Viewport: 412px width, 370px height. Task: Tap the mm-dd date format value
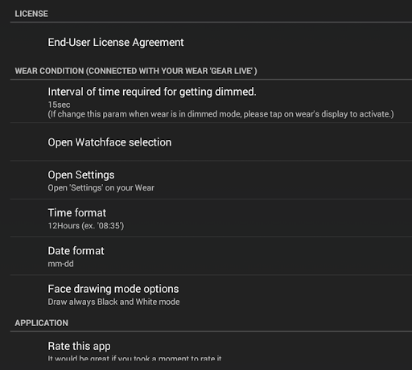click(60, 264)
